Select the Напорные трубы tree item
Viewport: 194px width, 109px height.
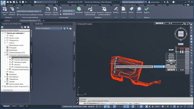pos(20,62)
